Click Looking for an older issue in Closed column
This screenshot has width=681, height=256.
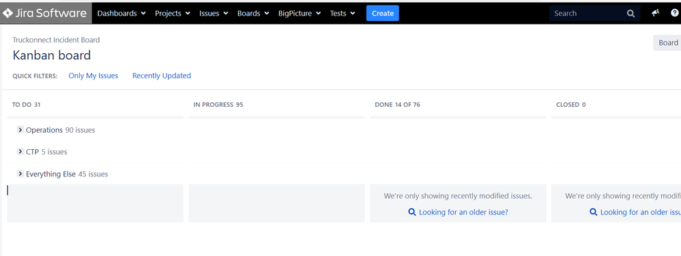(641, 212)
